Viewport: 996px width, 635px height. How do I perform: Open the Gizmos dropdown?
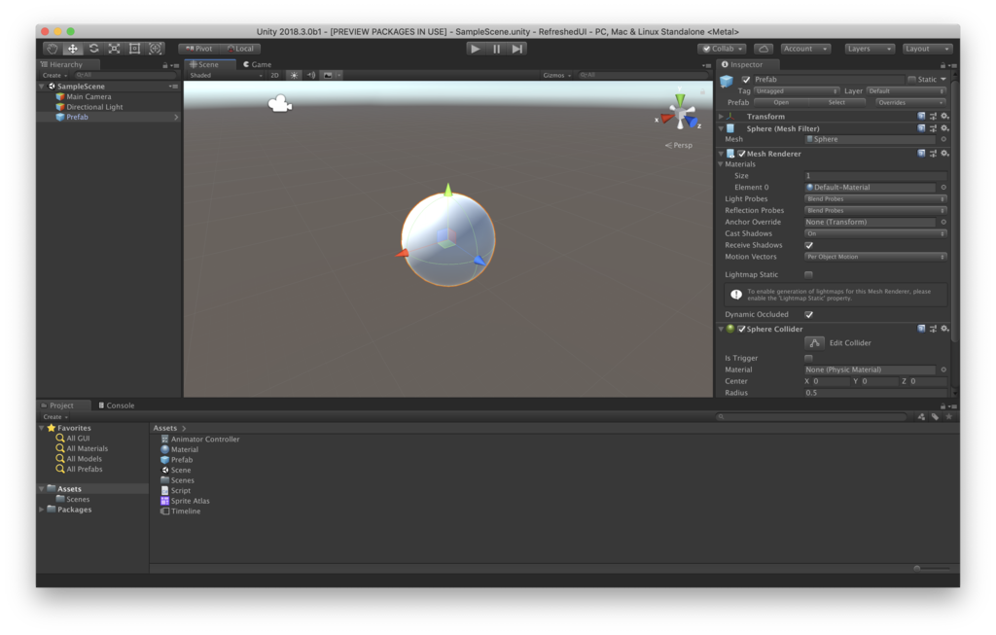tap(557, 75)
